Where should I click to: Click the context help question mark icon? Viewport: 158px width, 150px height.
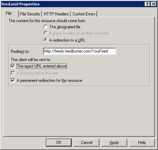tap(147, 4)
